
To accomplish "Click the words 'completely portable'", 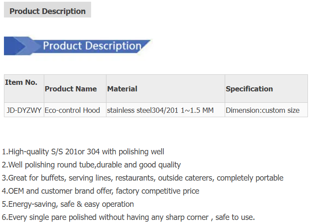I will click(x=250, y=178).
